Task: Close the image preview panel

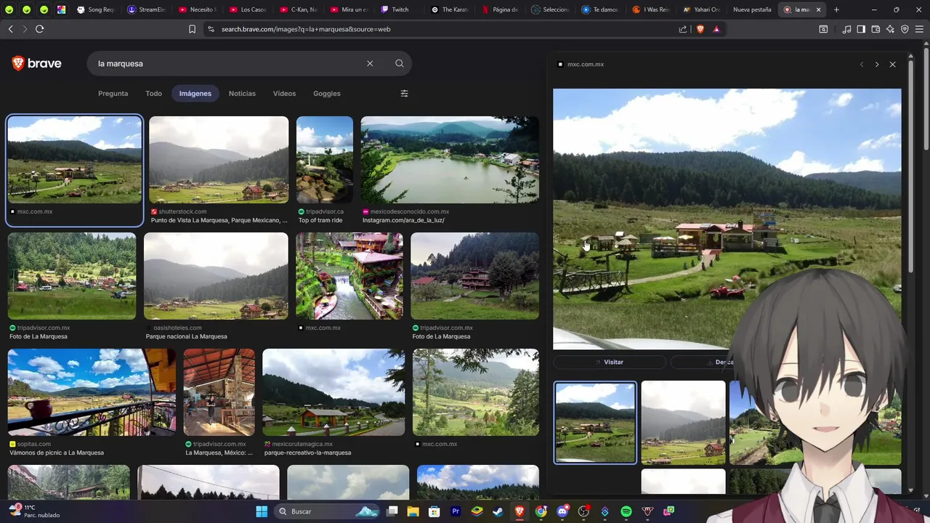Action: coord(893,65)
